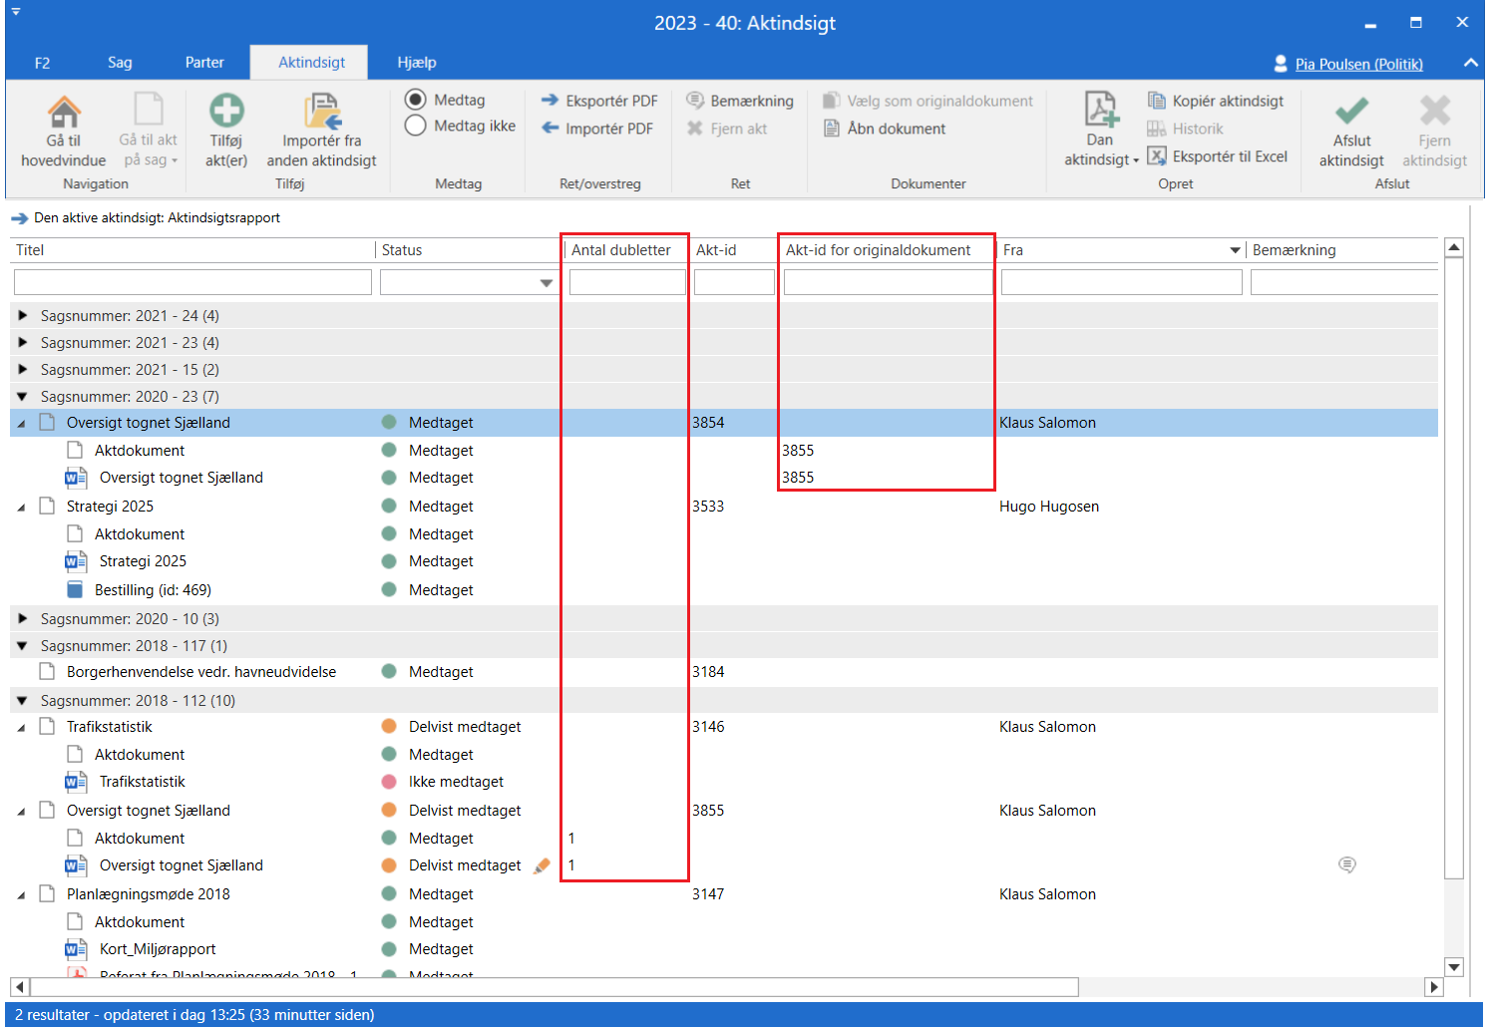Viewport: 1489px width, 1027px height.
Task: Click Vælg som originaldokument icon
Action: 831,101
